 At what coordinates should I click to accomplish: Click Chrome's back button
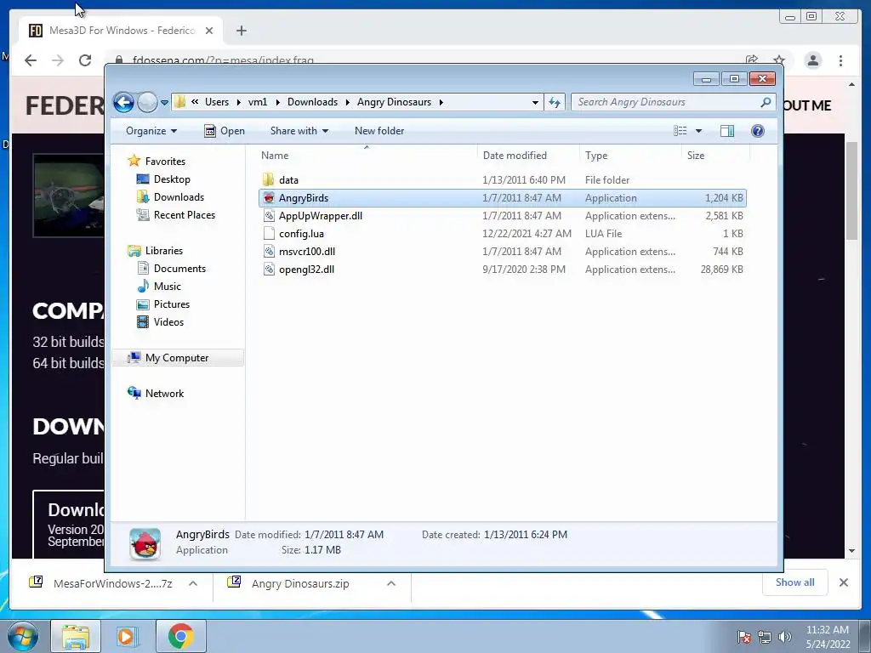[31, 60]
